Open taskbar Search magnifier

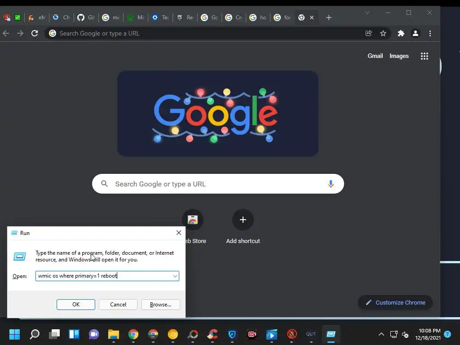35,334
